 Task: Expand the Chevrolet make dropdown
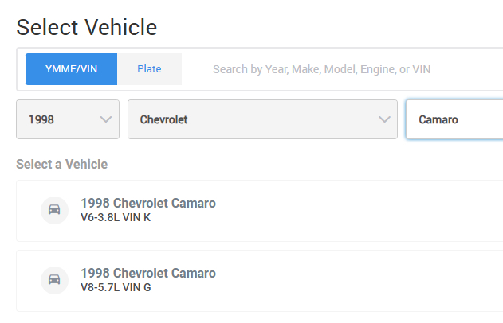(x=262, y=119)
